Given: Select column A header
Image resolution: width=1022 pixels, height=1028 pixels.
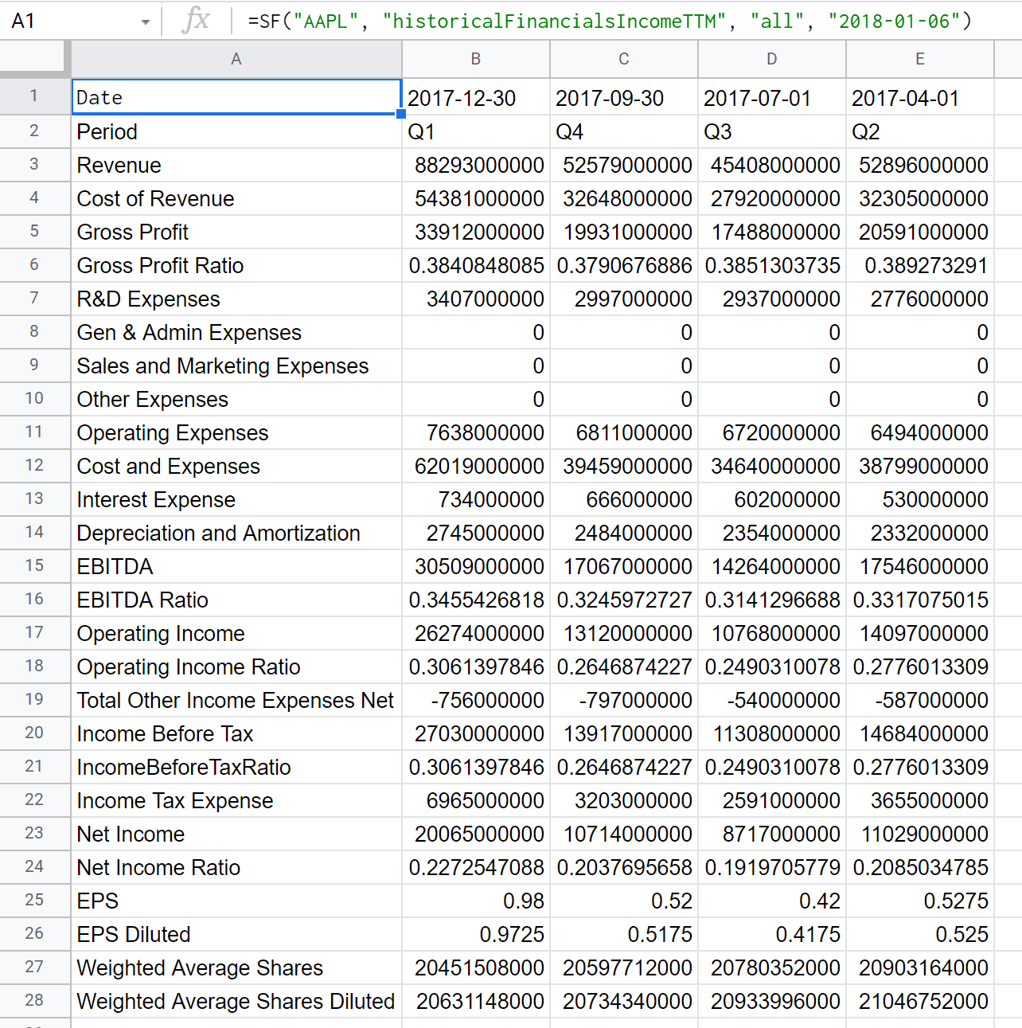Looking at the screenshot, I should (236, 59).
